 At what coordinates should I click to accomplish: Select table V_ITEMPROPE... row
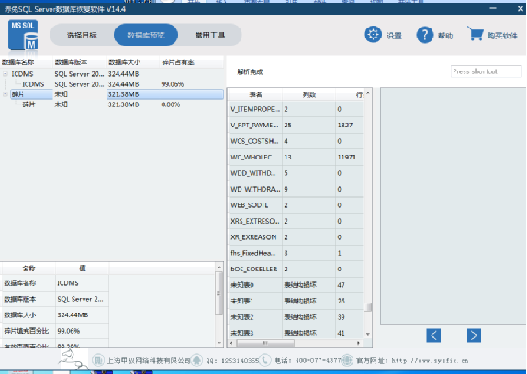point(296,109)
